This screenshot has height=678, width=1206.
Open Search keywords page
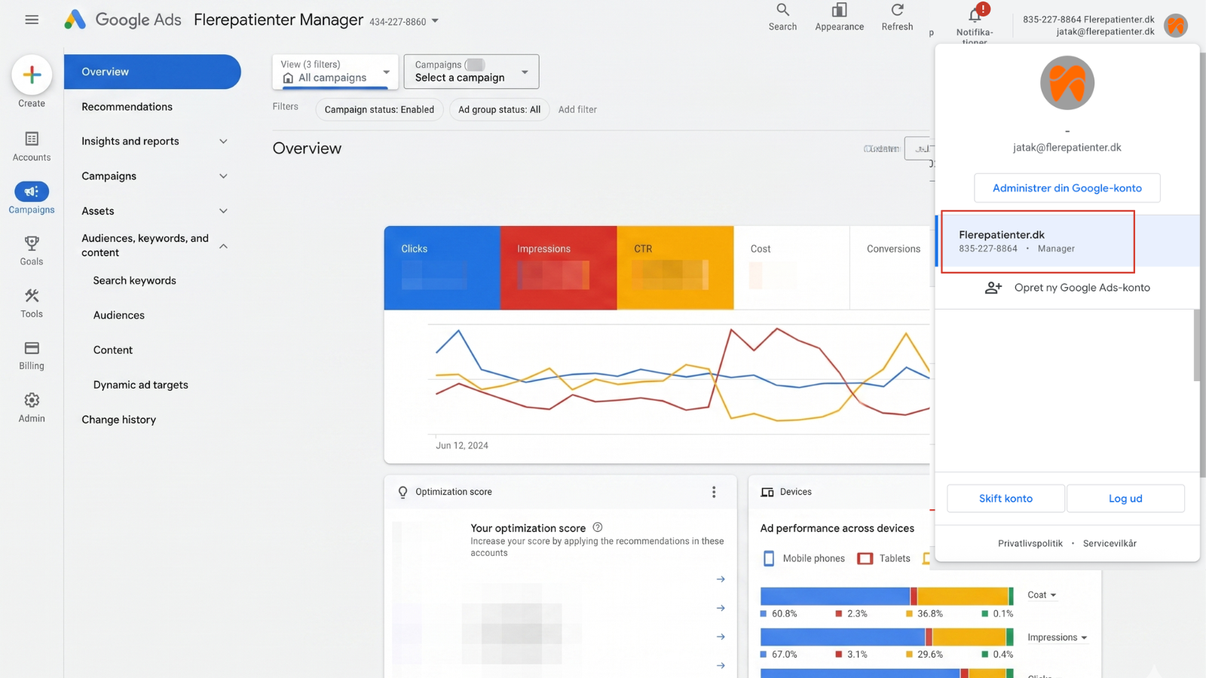pos(134,280)
